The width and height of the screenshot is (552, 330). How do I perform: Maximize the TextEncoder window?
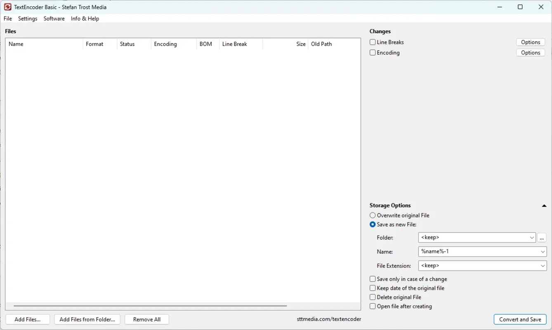coord(520,7)
